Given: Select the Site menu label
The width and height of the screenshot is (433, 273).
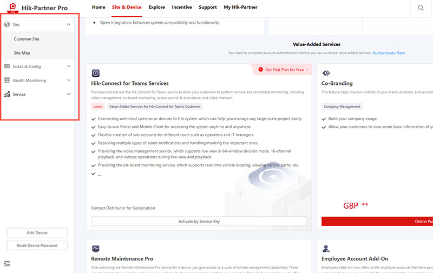Looking at the screenshot, I should [x=16, y=24].
